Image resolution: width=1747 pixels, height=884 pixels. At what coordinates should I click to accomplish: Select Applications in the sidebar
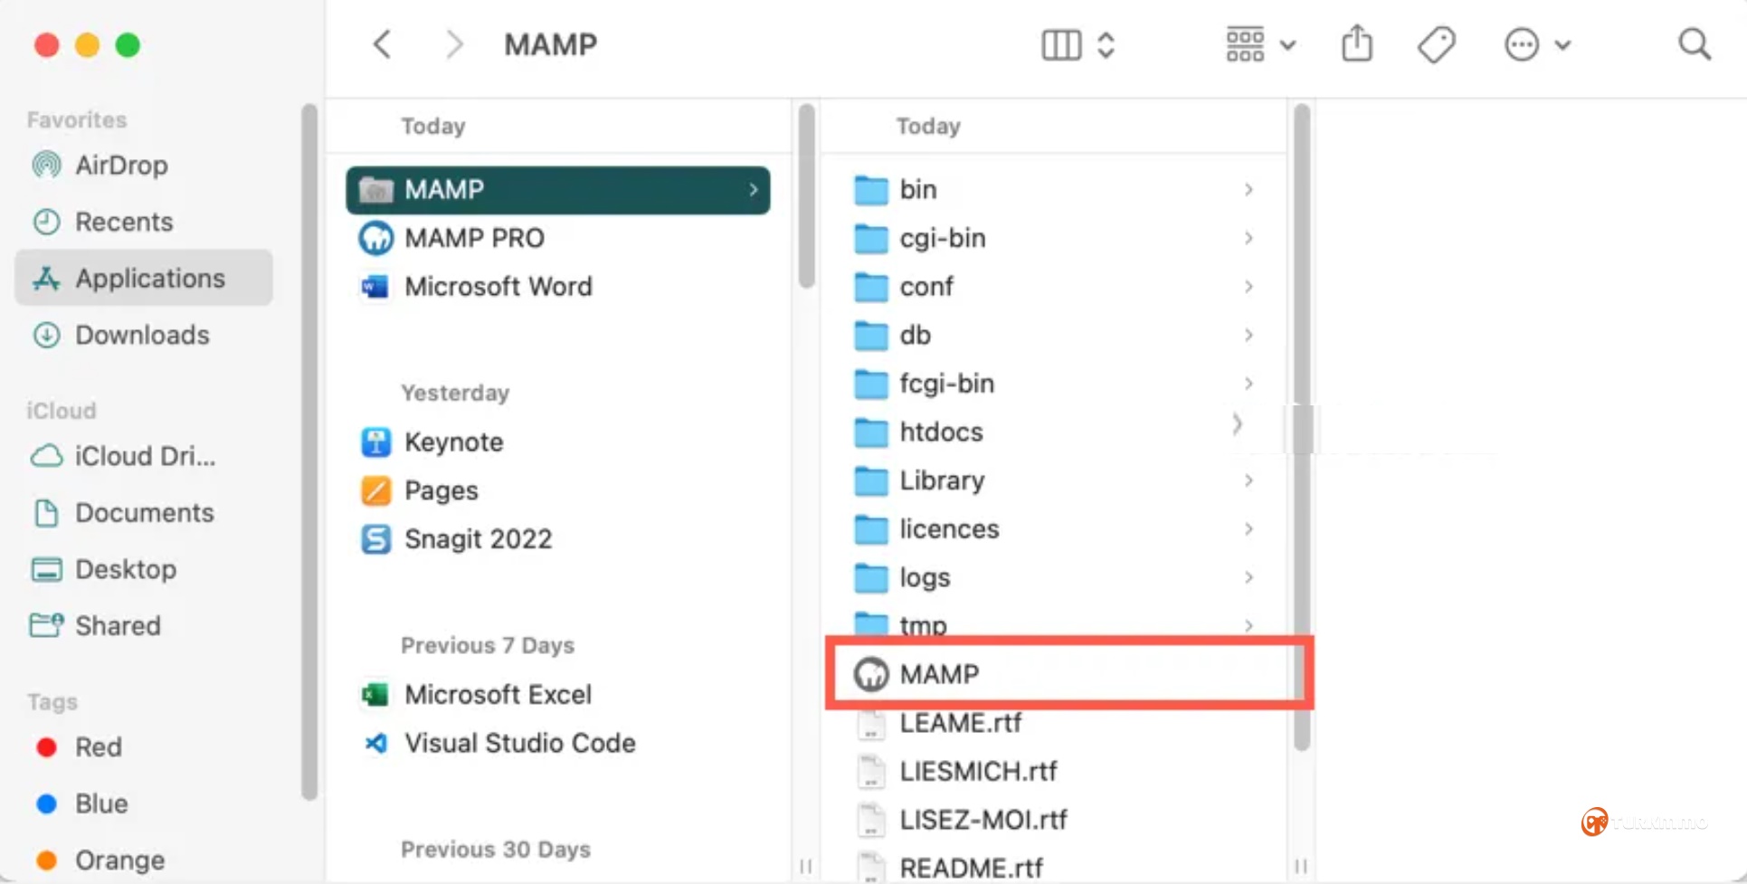click(145, 278)
